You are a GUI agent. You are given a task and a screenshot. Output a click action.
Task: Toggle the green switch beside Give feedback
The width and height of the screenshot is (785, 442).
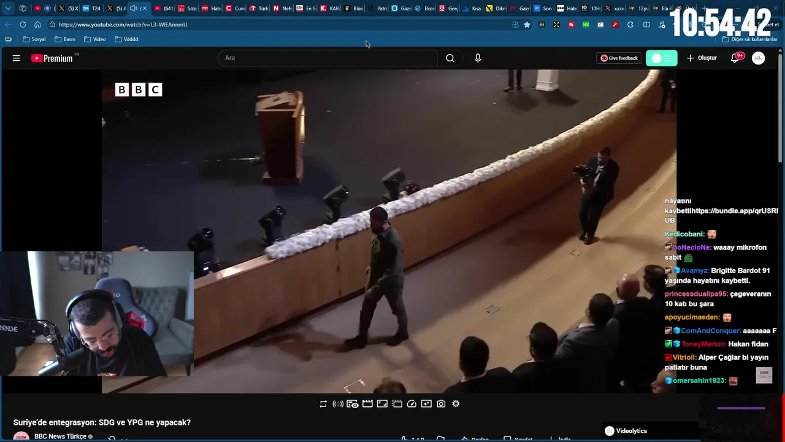coord(662,58)
